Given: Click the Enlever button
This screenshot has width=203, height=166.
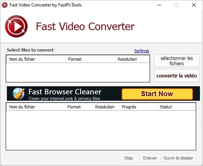Looking at the screenshot, I should [150, 158].
